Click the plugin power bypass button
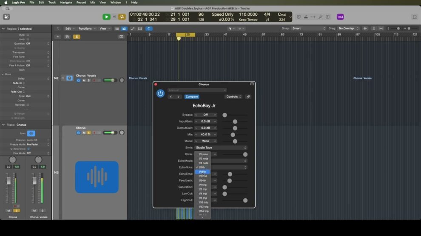The height and width of the screenshot is (236, 421). pos(160,93)
